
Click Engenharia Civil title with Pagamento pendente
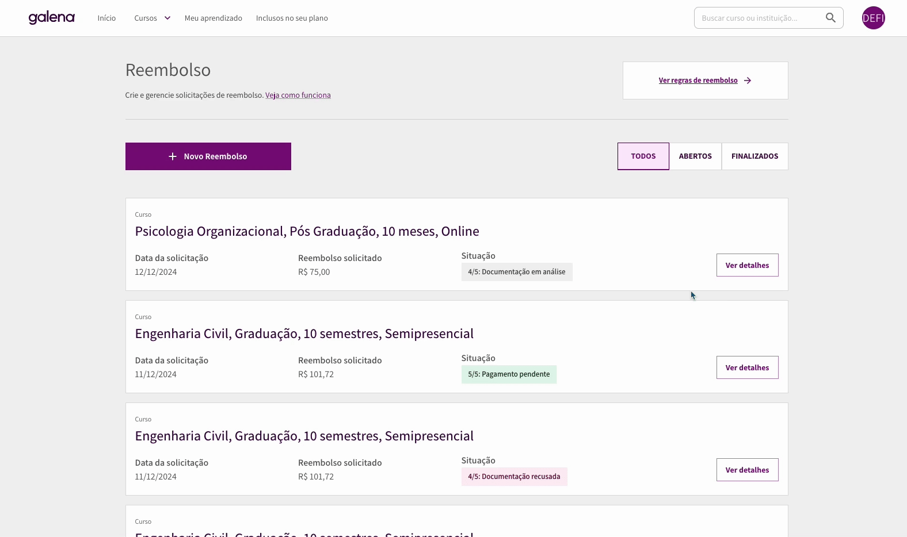tap(304, 333)
